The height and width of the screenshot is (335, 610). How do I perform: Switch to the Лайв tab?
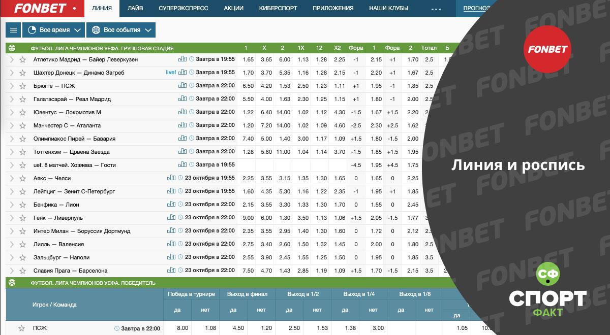(x=135, y=9)
